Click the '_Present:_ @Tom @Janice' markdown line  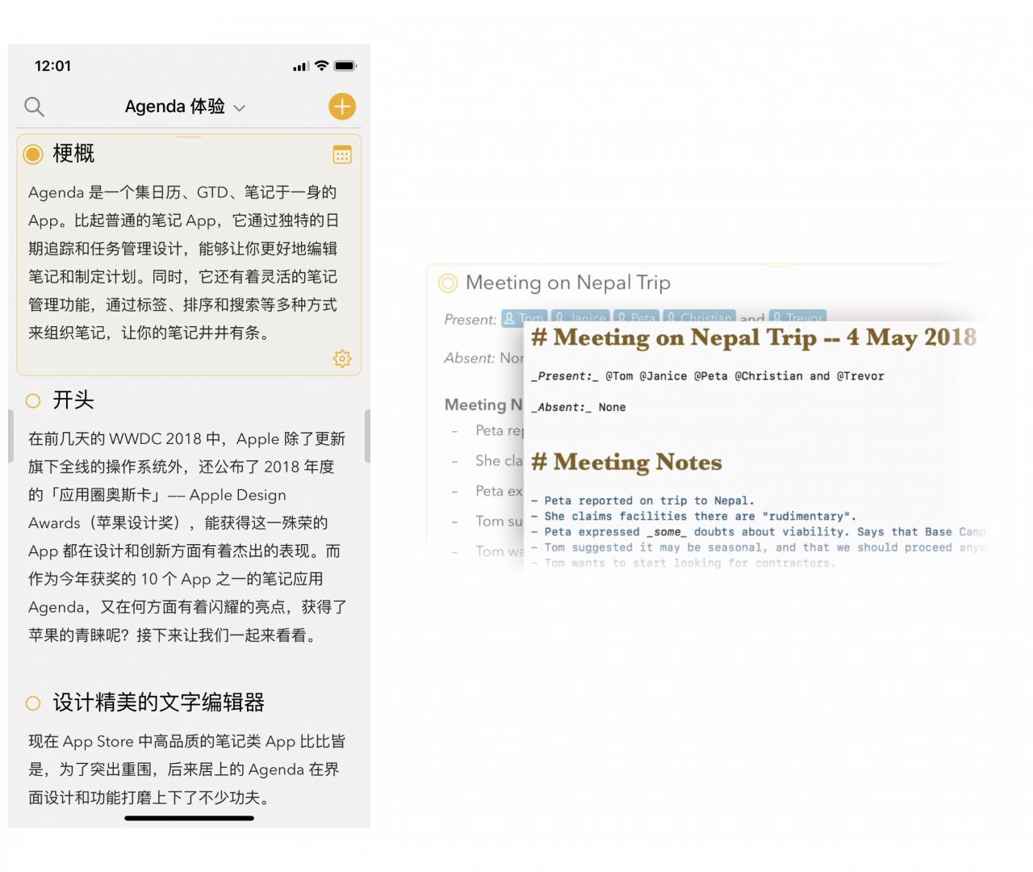click(x=708, y=376)
